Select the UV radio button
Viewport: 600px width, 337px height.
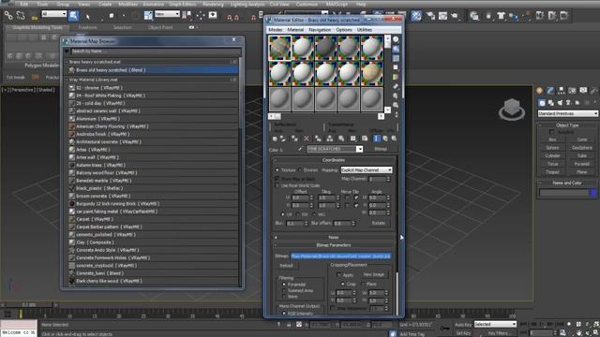[283, 214]
